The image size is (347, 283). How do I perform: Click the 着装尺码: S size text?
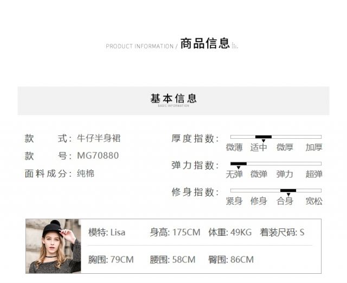[282, 232]
